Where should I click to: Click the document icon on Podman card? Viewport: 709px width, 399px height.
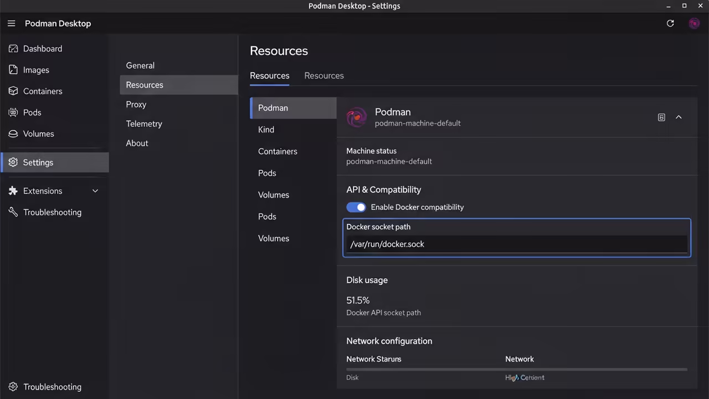pyautogui.click(x=661, y=117)
